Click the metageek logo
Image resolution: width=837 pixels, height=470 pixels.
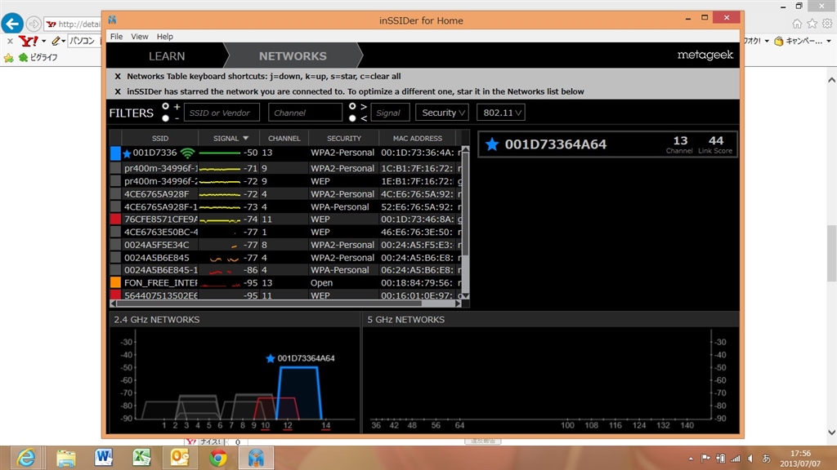pyautogui.click(x=705, y=55)
